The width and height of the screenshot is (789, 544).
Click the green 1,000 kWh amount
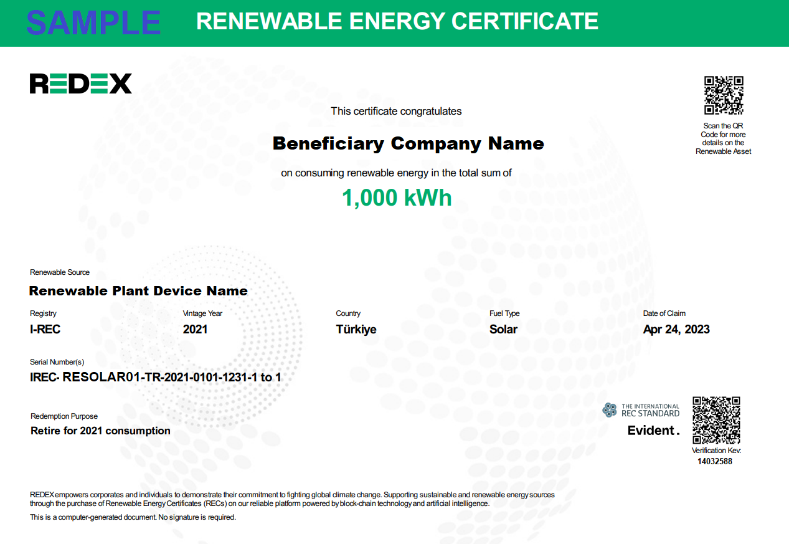(397, 198)
